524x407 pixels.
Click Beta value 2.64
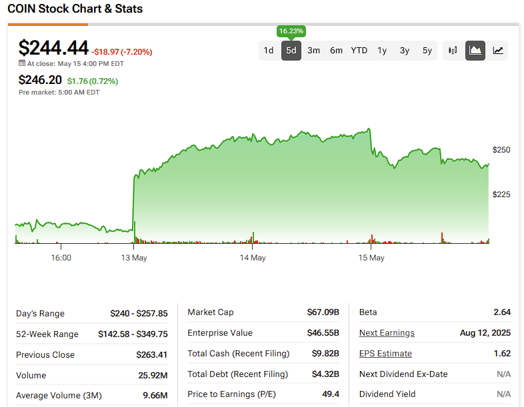[x=502, y=312]
